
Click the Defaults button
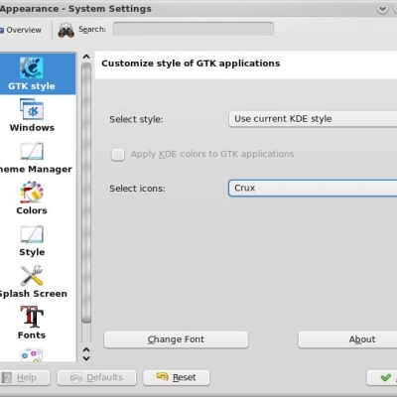click(x=96, y=377)
